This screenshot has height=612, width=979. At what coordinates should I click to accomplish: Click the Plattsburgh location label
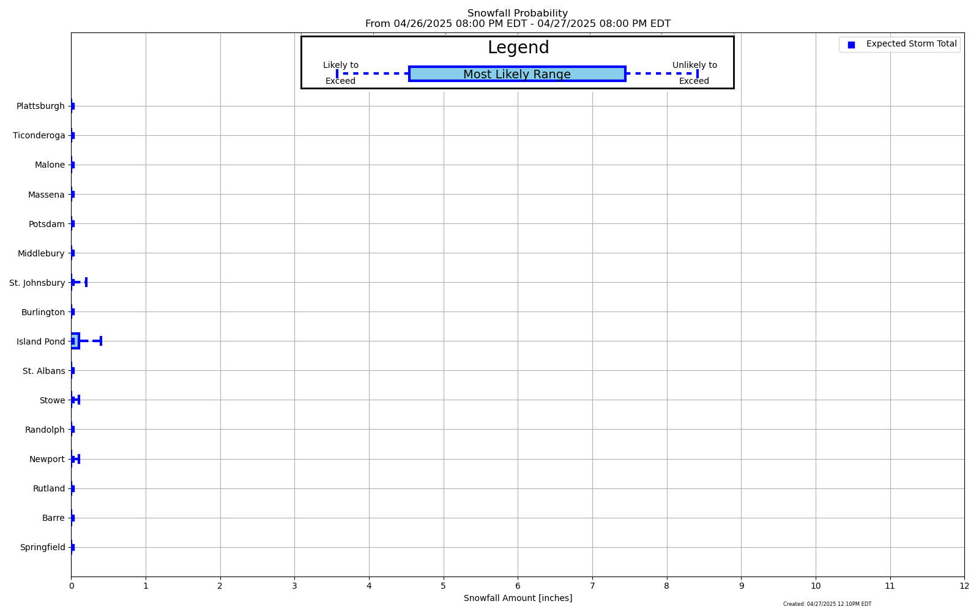point(40,106)
